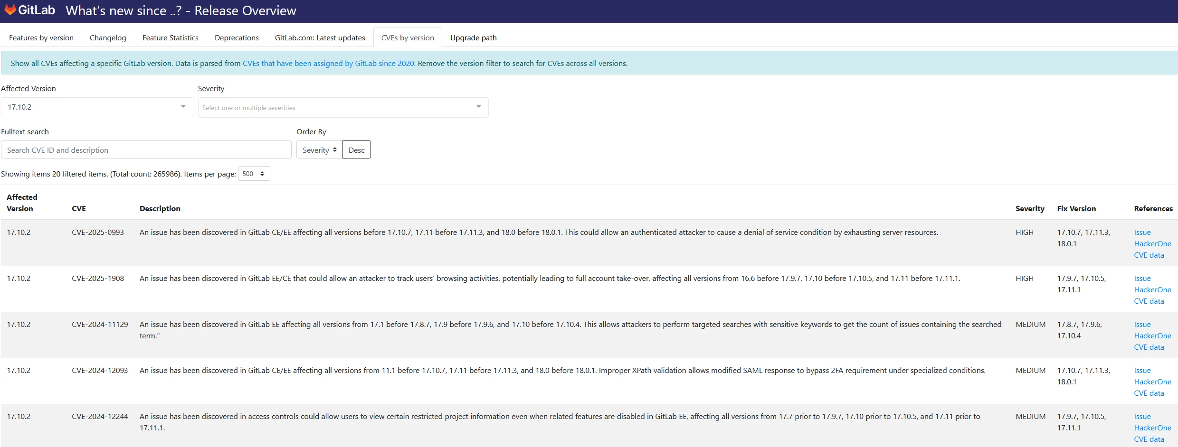Switch to the CVEs by version tab
This screenshot has width=1178, height=447.
pos(407,37)
